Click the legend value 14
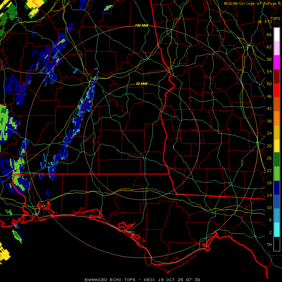Screen dimensions: 282x282 (x=269, y=195)
